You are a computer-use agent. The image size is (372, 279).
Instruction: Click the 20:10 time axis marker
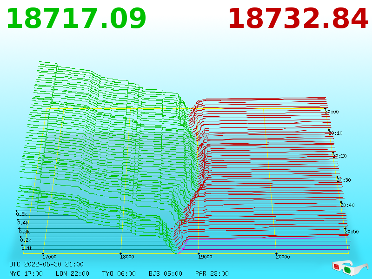click(x=335, y=133)
